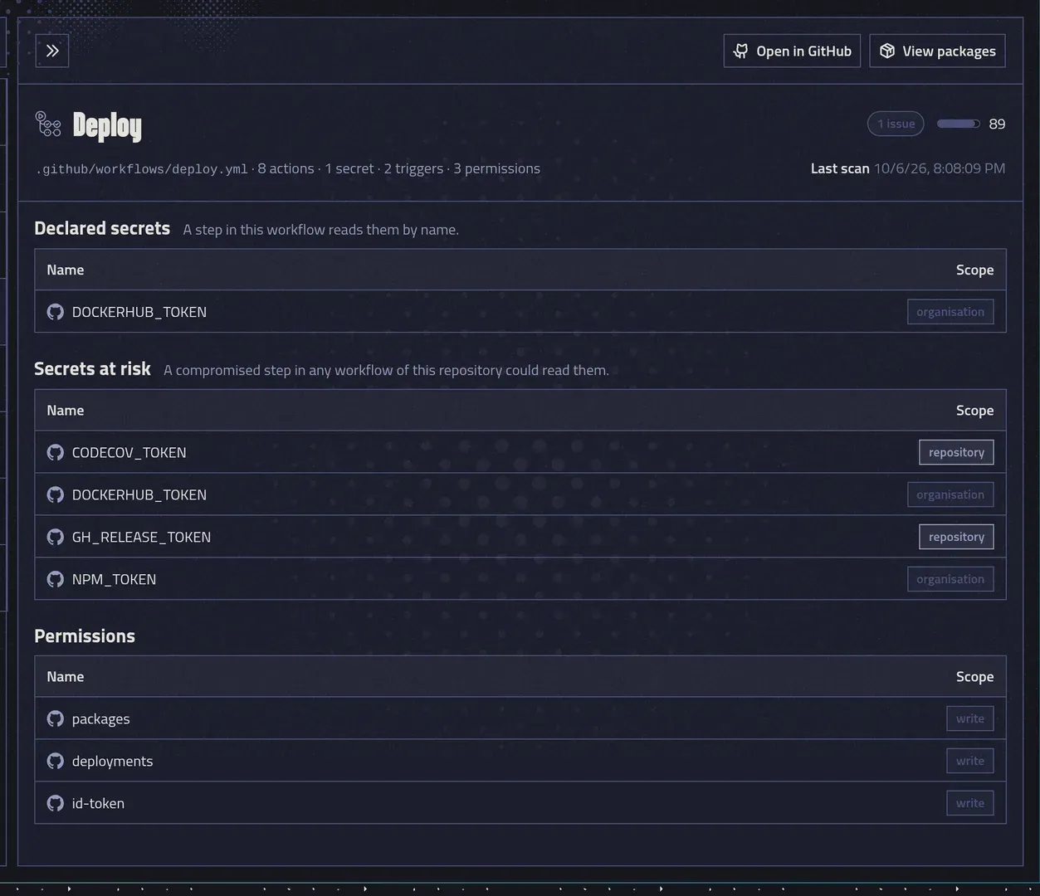Select the id-token permission name
1040x896 pixels.
pos(98,803)
